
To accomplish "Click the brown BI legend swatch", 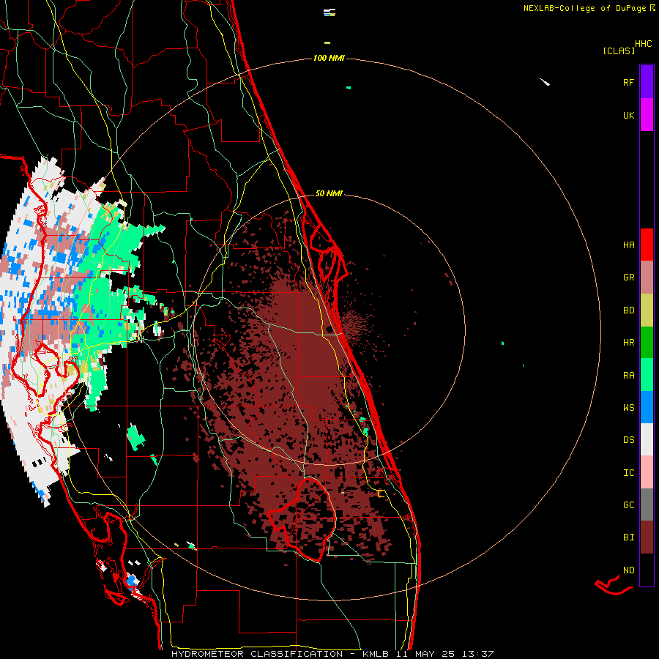I will 647,537.
